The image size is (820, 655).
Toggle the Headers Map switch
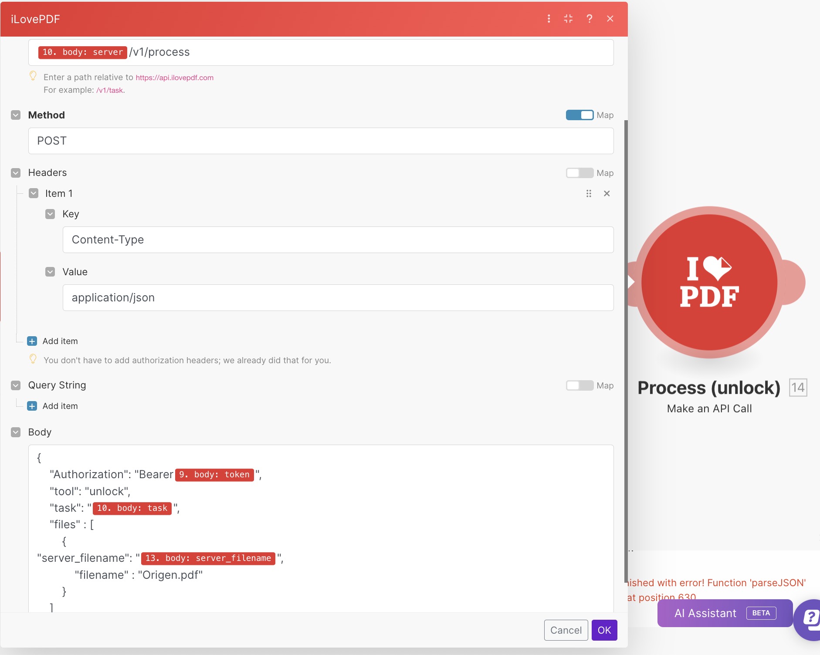579,173
